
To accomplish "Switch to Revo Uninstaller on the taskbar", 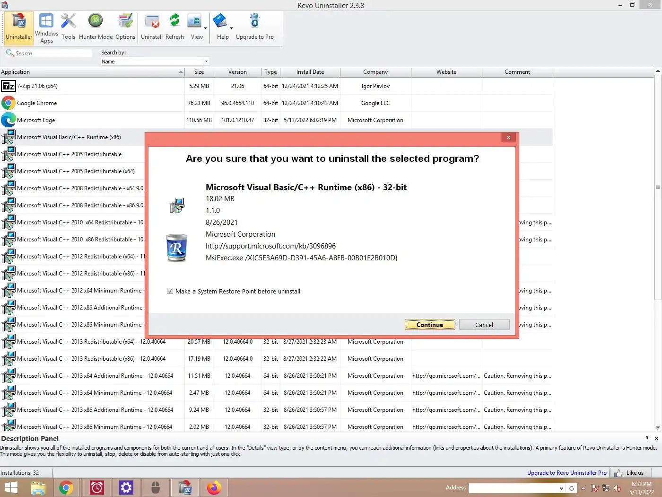I will click(x=185, y=488).
